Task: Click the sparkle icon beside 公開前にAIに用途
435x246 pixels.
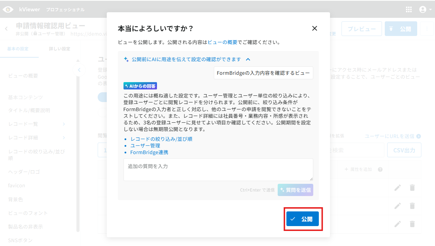Action: [x=126, y=59]
